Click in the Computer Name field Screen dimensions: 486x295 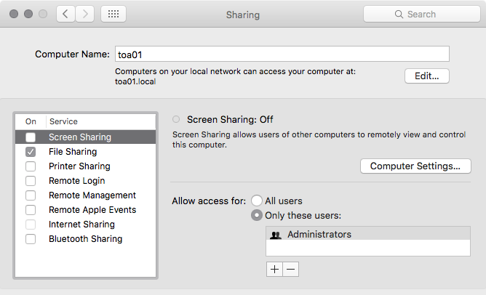(x=282, y=54)
